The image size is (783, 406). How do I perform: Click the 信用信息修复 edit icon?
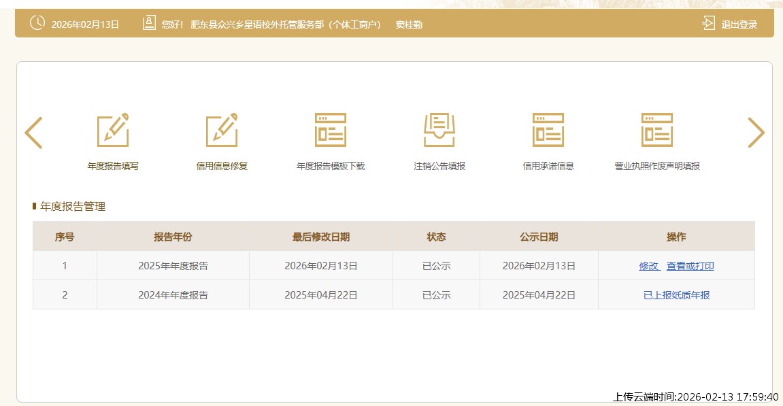tap(222, 130)
